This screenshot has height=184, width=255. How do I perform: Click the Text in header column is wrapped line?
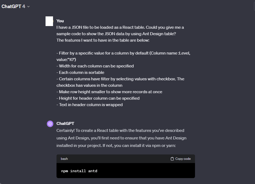pos(89,105)
